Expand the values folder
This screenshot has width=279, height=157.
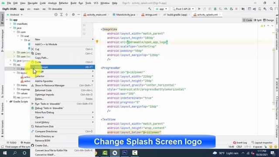point(14,93)
